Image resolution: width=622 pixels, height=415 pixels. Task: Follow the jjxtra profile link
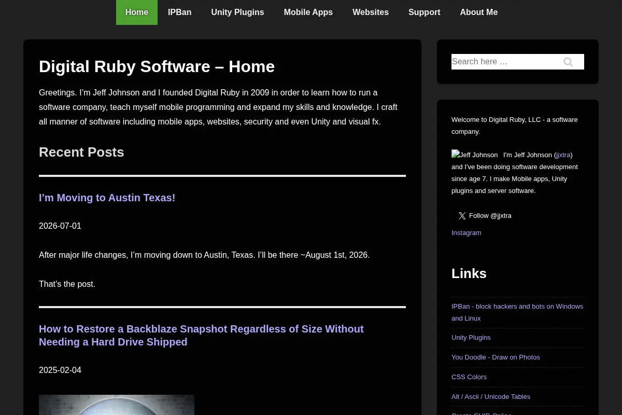click(563, 155)
